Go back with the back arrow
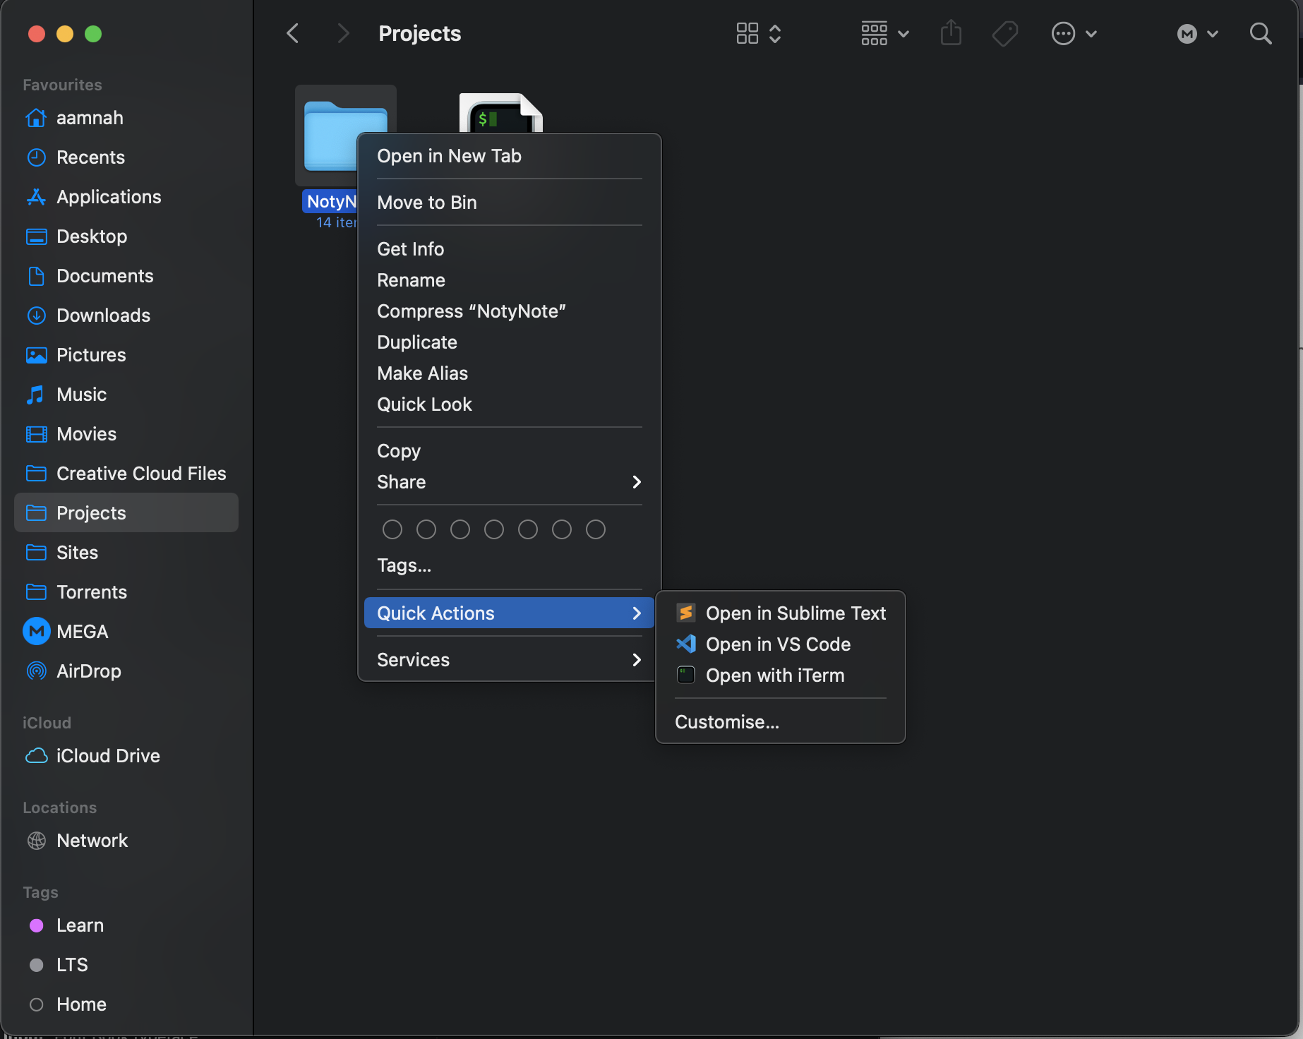This screenshot has height=1039, width=1303. (293, 33)
